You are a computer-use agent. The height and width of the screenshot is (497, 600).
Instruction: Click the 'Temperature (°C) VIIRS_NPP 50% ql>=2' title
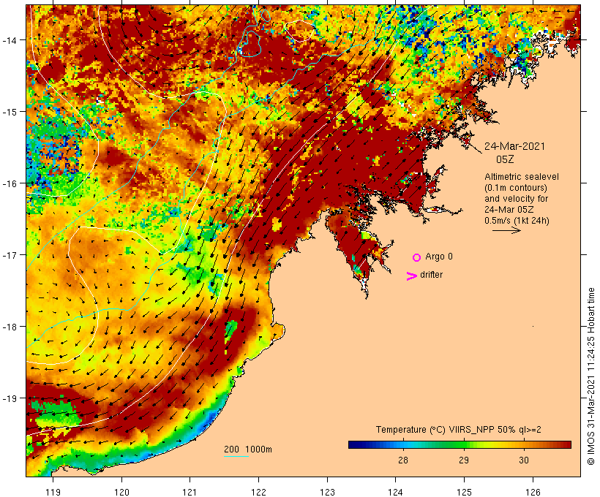coord(459,429)
